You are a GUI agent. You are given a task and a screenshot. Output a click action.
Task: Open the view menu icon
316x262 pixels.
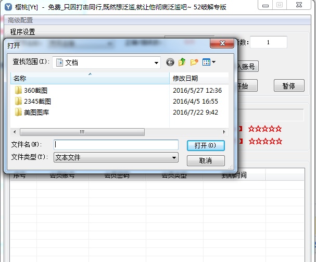[x=206, y=62]
